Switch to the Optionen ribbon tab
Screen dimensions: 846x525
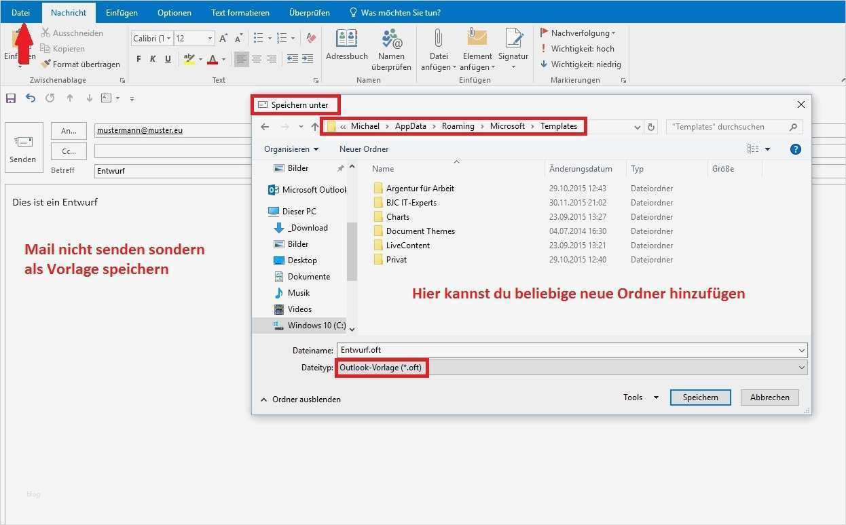(174, 12)
